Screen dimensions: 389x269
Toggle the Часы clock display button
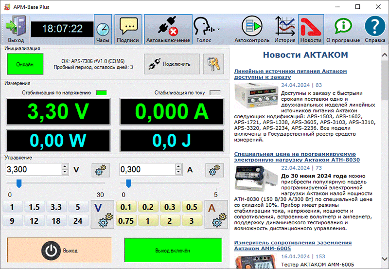(103, 29)
